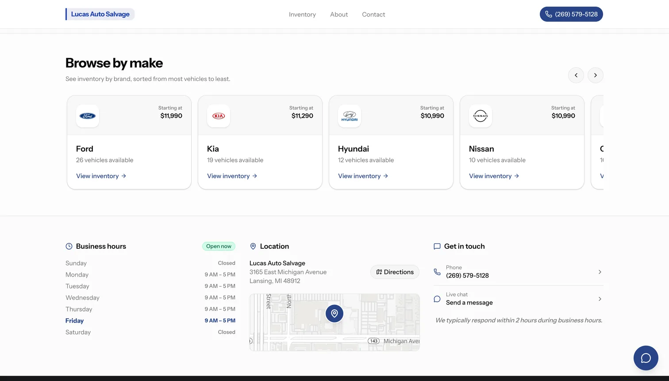
Task: Click '10 vehicles available' text
Action: pos(497,160)
